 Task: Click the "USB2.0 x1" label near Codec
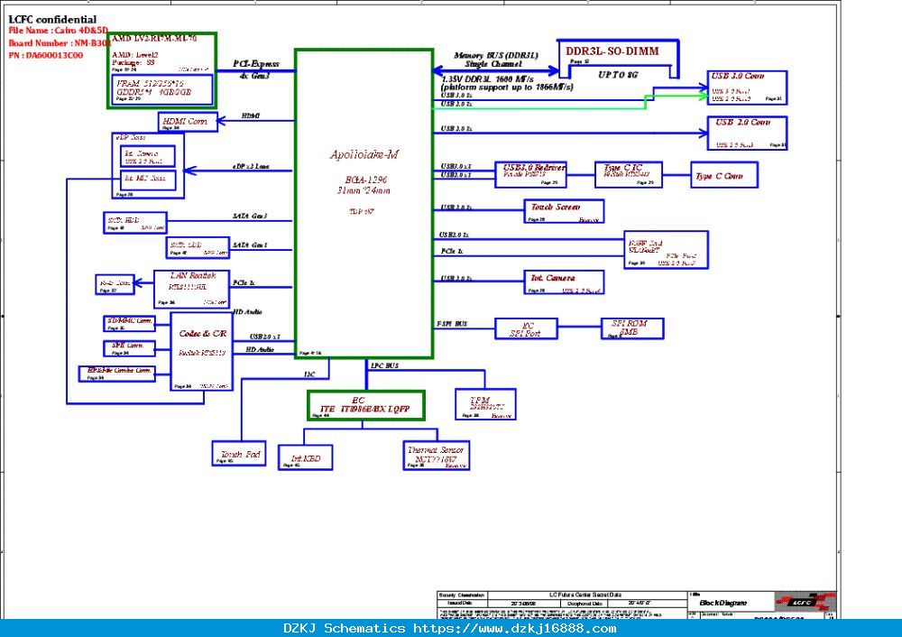tap(265, 337)
